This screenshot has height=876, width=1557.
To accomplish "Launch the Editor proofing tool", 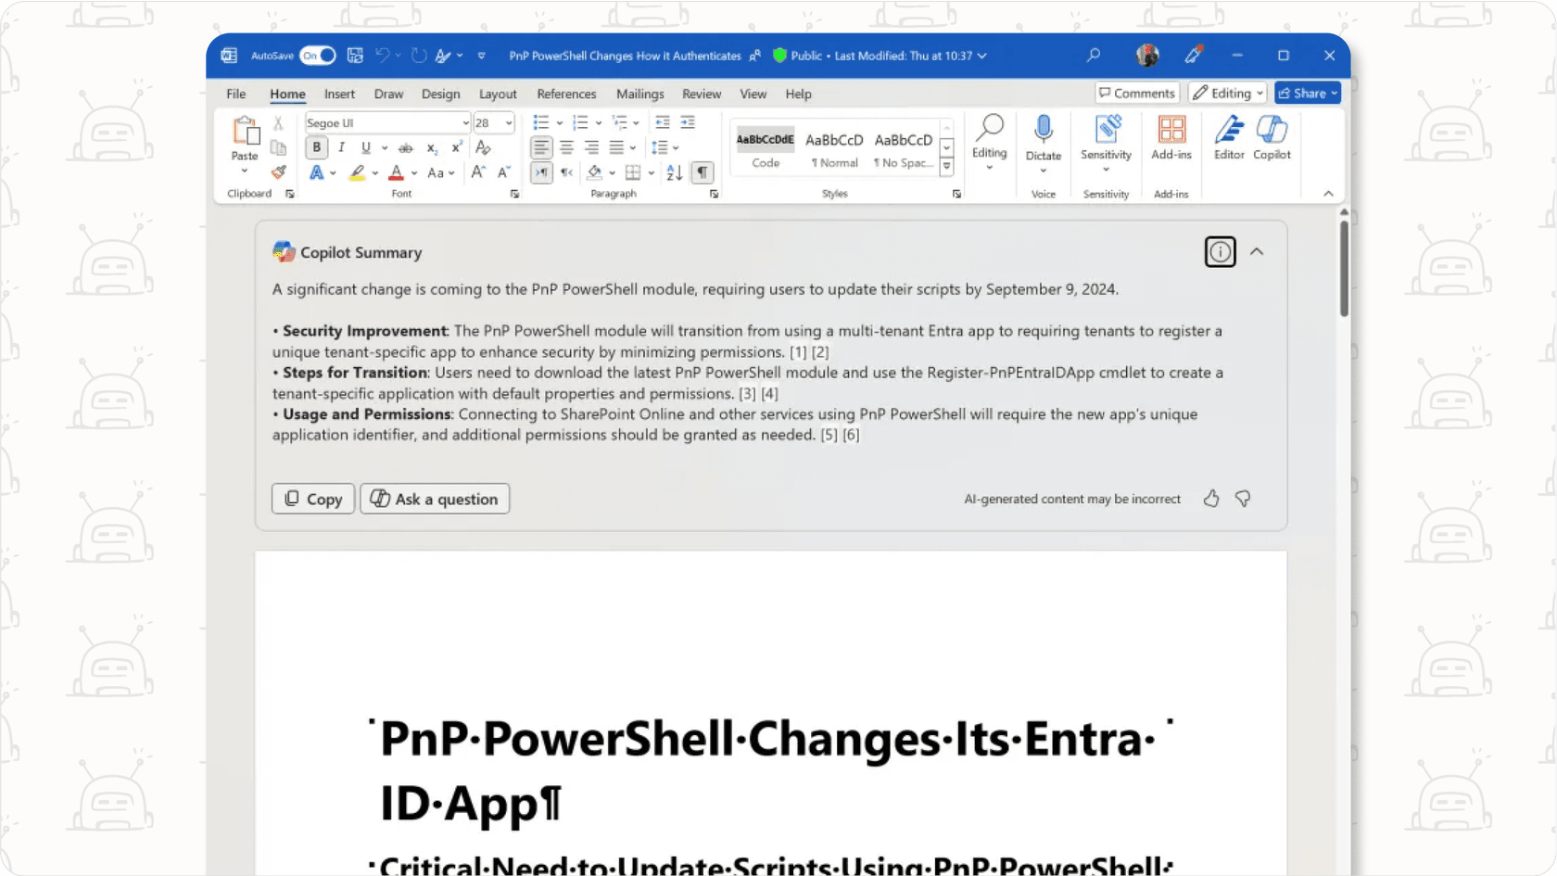I will [1229, 136].
